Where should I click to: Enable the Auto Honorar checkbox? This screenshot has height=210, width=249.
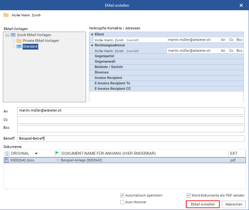click(x=122, y=202)
